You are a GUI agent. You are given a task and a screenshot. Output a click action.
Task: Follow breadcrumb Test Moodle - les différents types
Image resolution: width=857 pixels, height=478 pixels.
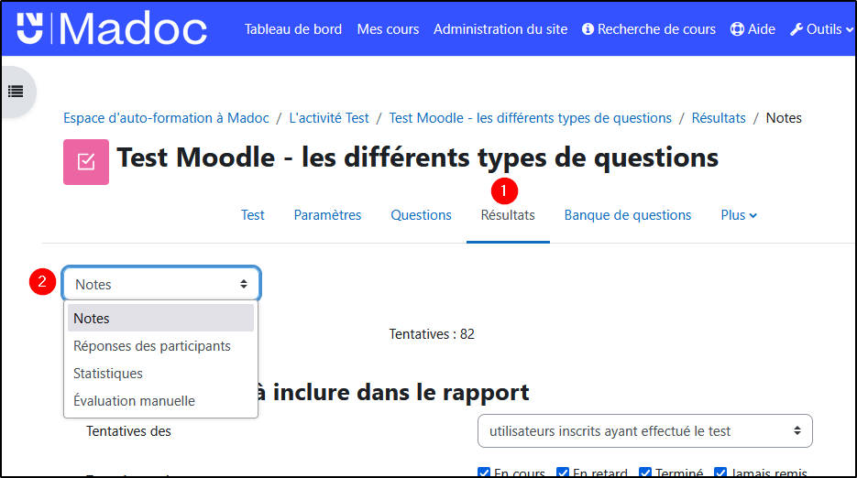click(x=530, y=118)
